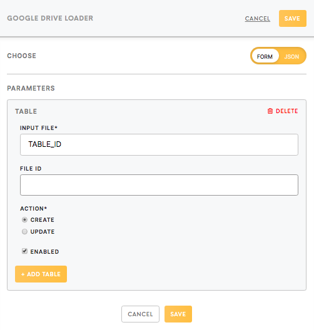
Task: Focus the Input File field containing TABLE_ID
Action: (159, 144)
